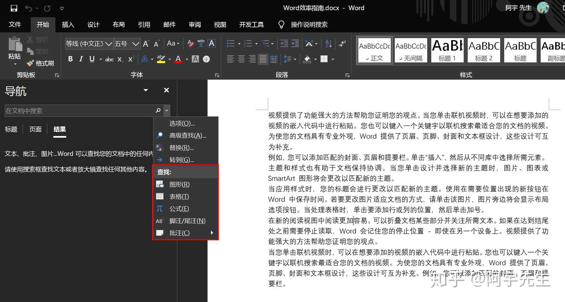Choose 公式(E) in the find menu
Viewport: 565px width, 302px height.
point(186,209)
